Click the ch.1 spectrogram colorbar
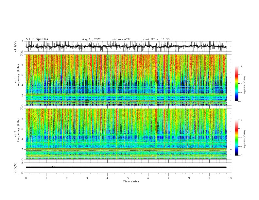Screen dimensions: 259x200 point(236,84)
